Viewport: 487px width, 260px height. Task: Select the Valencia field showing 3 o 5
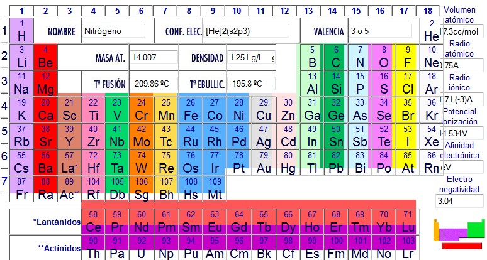point(380,31)
